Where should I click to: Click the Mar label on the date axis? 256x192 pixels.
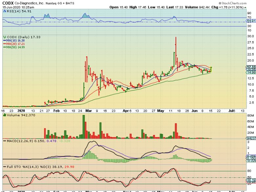coord(89,111)
